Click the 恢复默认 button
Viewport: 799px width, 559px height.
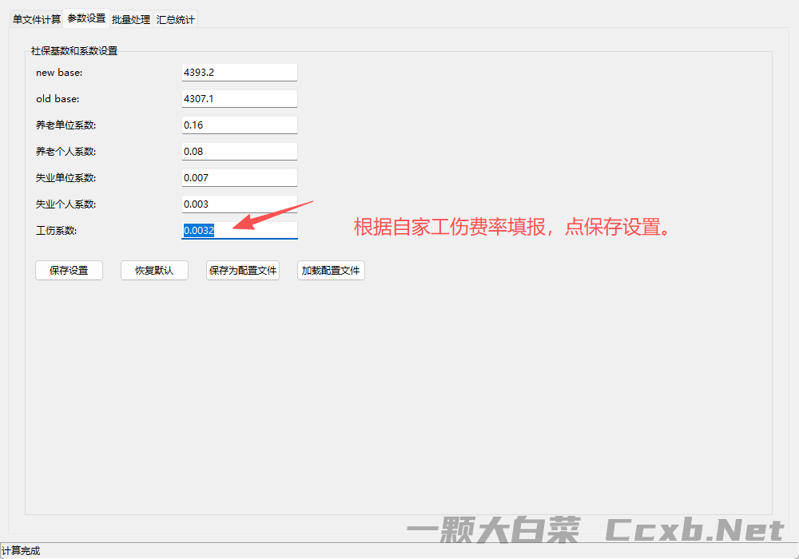154,271
